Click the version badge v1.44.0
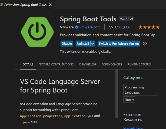 (x=127, y=19)
